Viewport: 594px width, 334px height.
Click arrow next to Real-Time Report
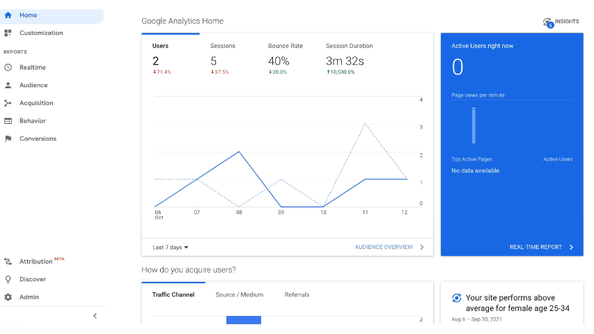pyautogui.click(x=571, y=247)
